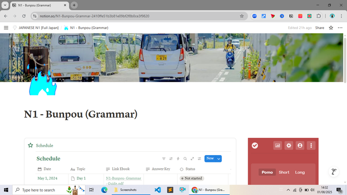Screen dimensions: 347x195
Task: Open Pomofocus three-dot menu
Action: point(311,146)
